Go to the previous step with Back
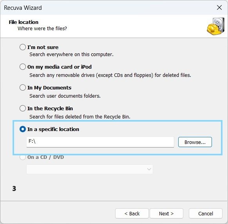228x224 pixels. pos(132,213)
